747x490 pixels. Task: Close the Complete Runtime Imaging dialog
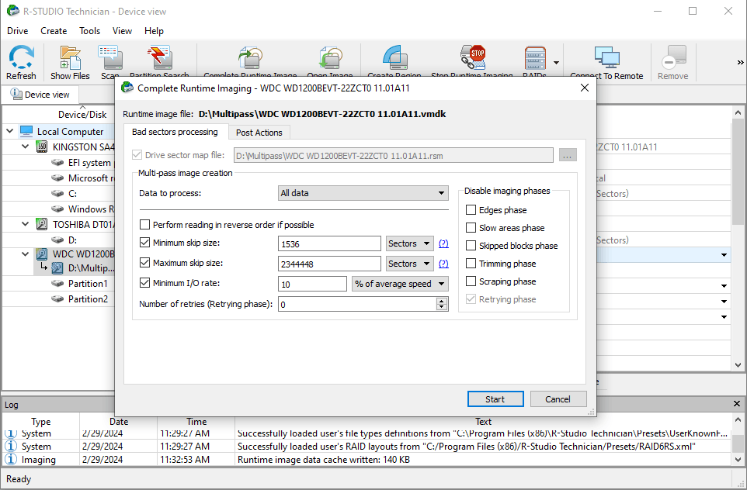coord(585,88)
